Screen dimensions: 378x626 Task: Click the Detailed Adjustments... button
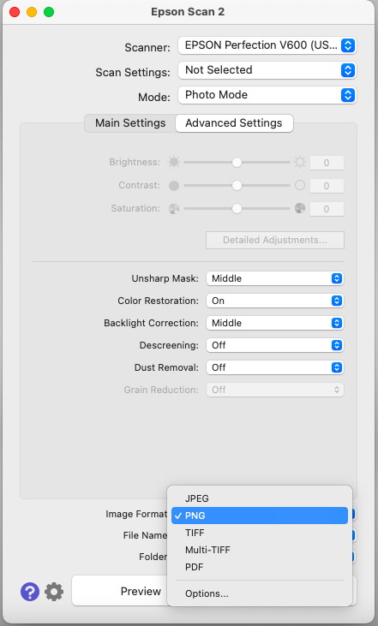coord(275,240)
